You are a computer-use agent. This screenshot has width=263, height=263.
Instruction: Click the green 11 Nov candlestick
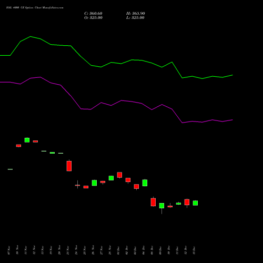(27, 140)
